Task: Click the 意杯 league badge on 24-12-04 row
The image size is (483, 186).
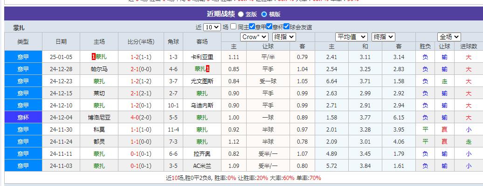Action: [x=23, y=118]
